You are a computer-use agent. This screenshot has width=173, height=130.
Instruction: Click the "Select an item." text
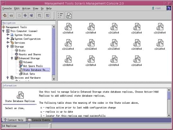click(15, 108)
